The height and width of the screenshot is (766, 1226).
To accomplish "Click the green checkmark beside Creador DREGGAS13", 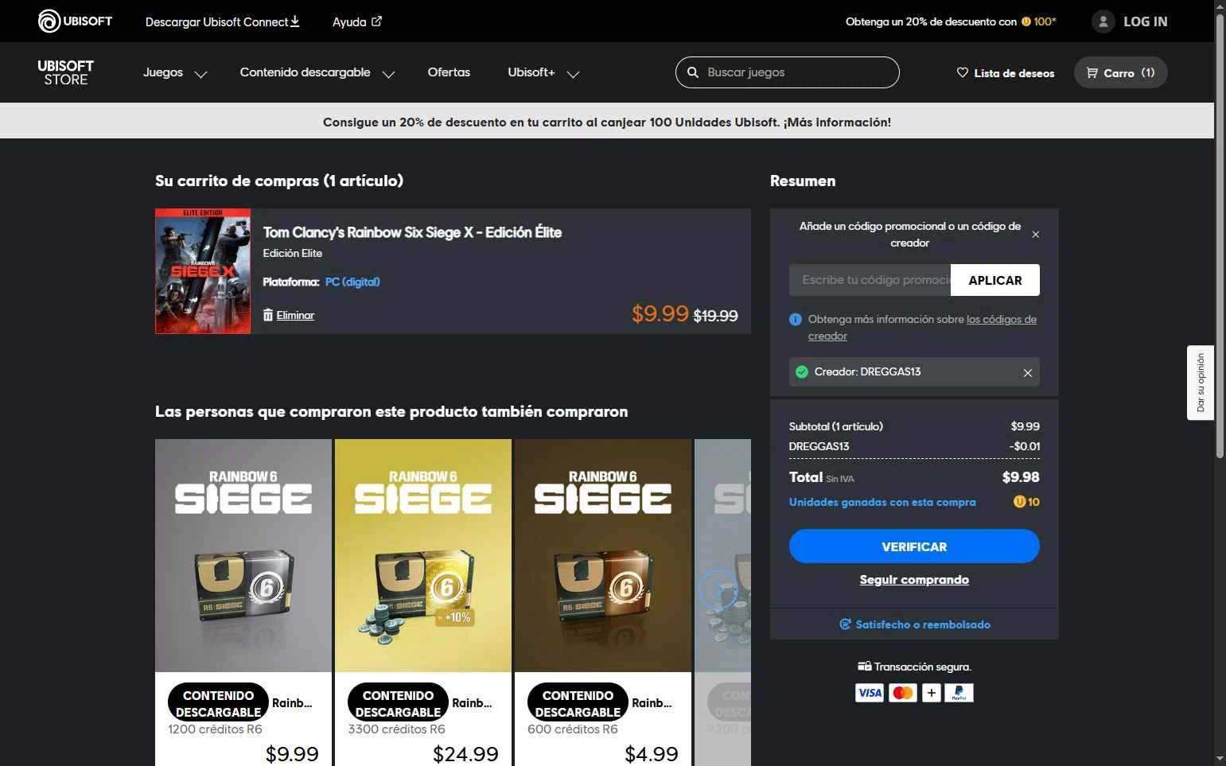I will [802, 371].
